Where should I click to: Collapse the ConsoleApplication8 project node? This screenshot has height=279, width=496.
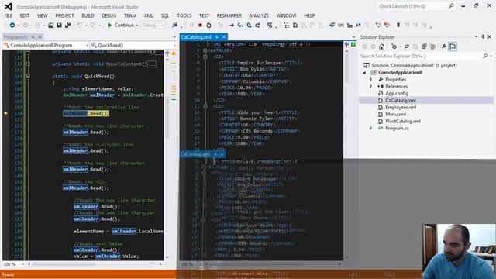point(364,72)
